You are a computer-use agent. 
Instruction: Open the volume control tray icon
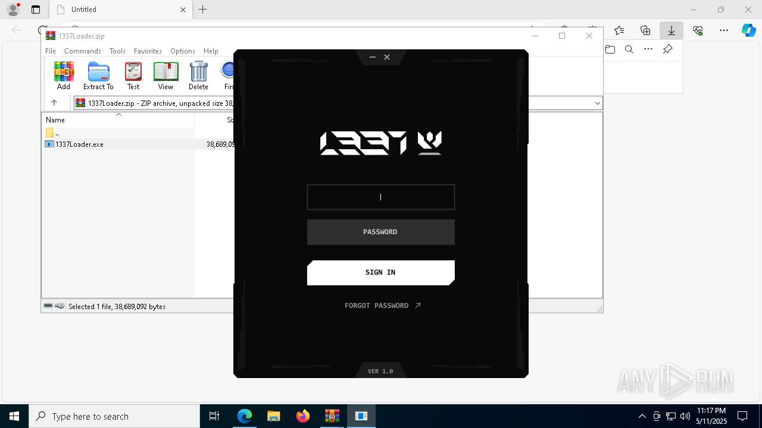coord(685,416)
